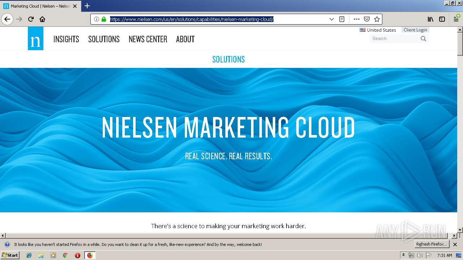463x260 pixels.
Task: Reload the current page
Action: coord(31,19)
